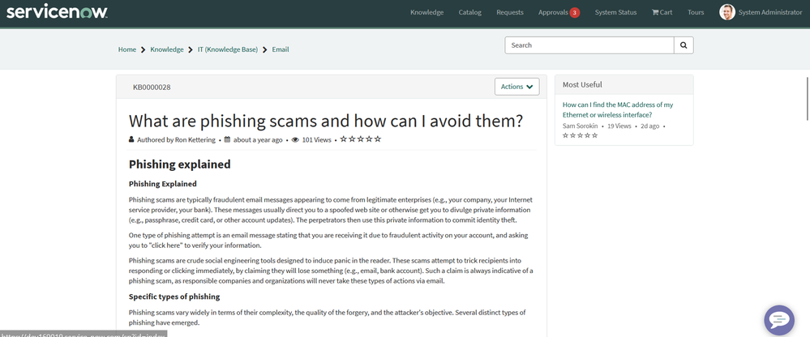Click the Approvals badge showing 3
This screenshot has width=810, height=337.
[574, 13]
